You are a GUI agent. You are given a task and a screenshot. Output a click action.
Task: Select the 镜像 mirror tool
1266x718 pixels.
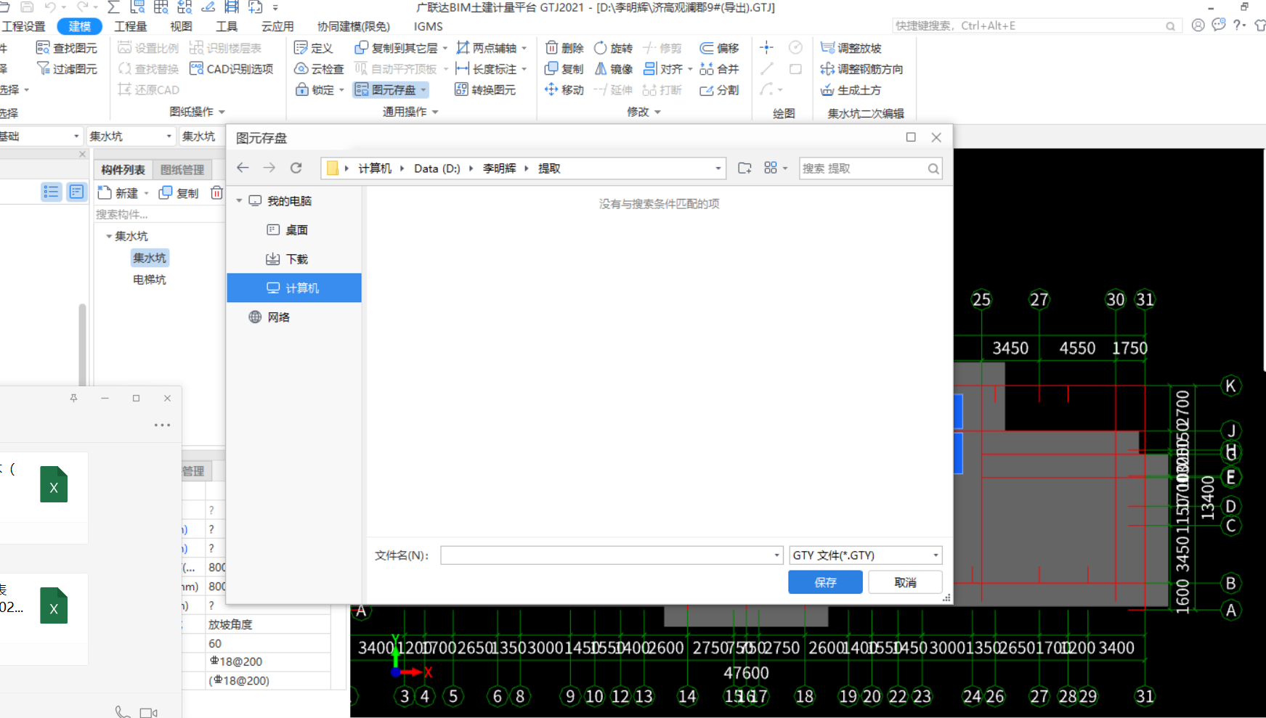click(x=613, y=69)
